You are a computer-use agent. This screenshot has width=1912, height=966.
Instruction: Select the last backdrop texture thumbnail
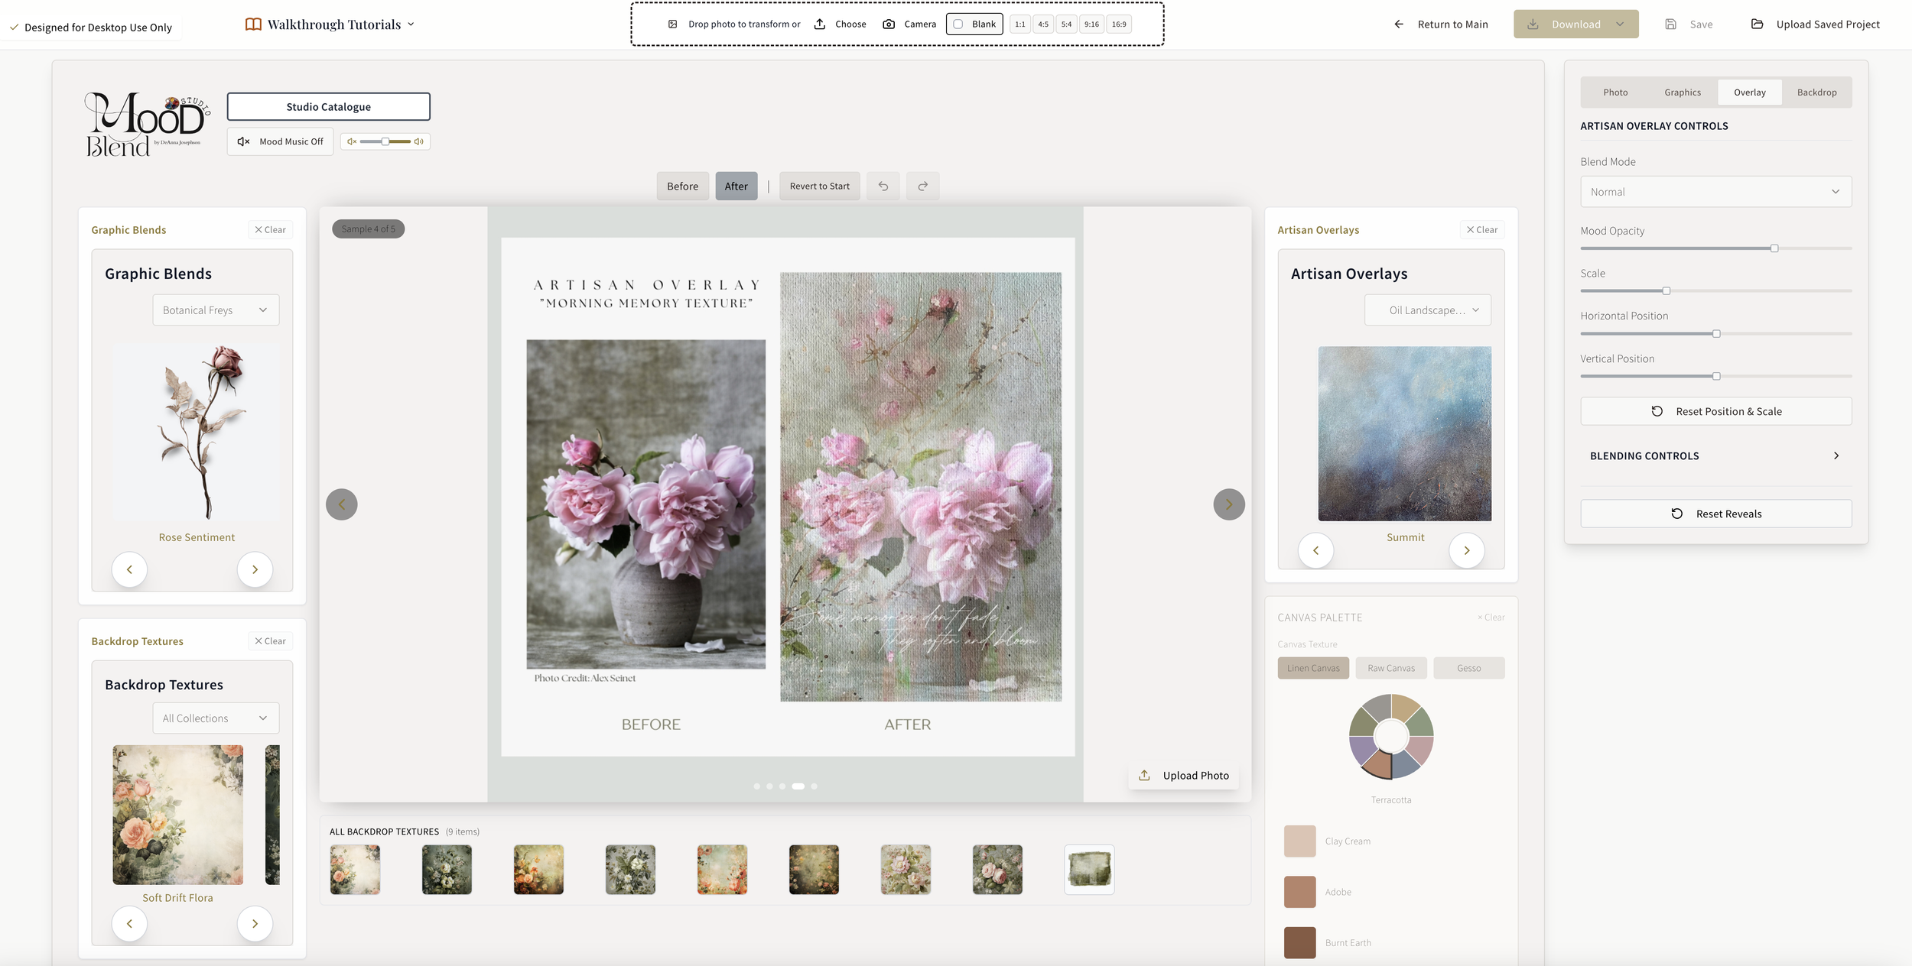1089,870
